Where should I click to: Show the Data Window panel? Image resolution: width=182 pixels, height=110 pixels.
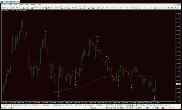[x=17, y=8]
